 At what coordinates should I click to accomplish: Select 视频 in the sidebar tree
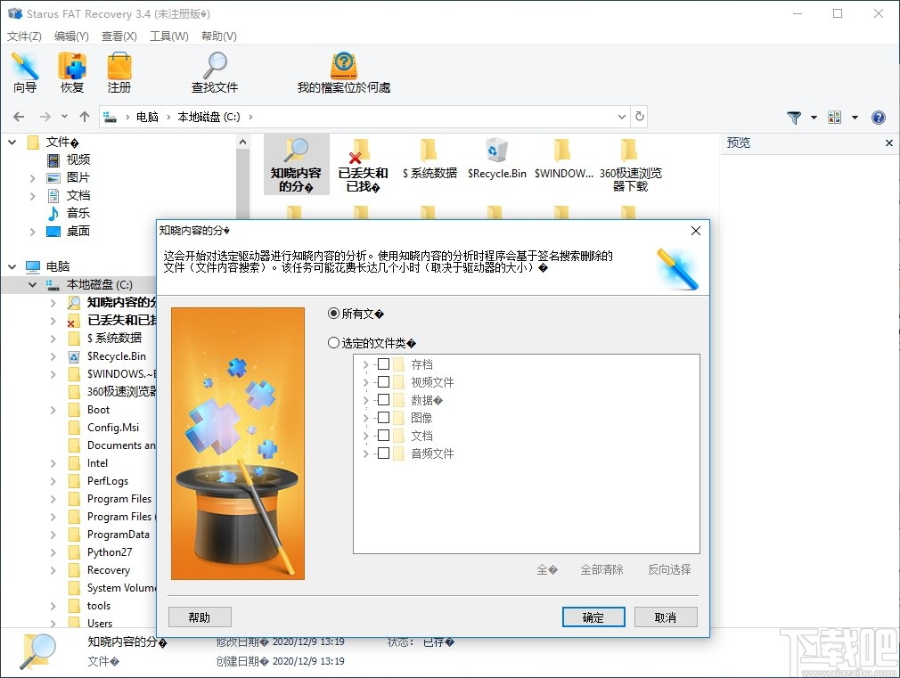coord(78,159)
